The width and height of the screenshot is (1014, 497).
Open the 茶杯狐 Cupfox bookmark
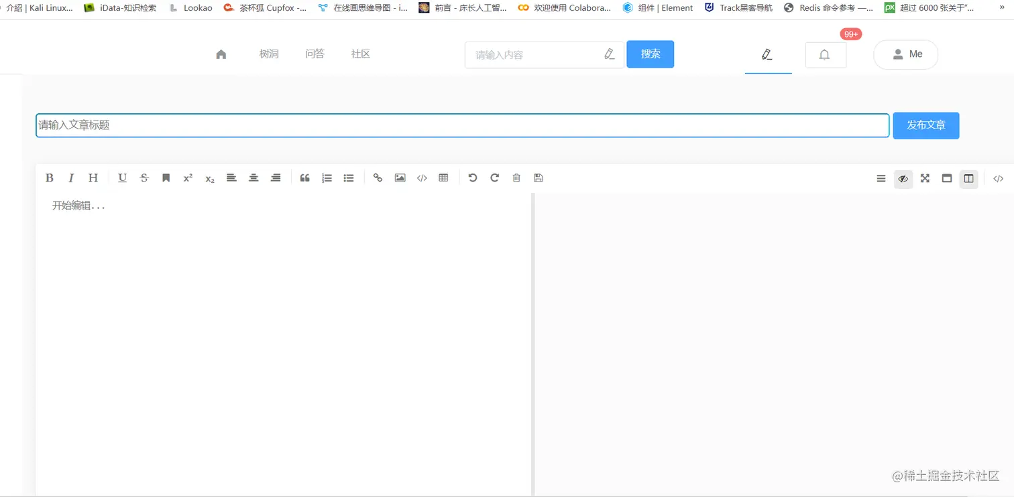(x=265, y=8)
